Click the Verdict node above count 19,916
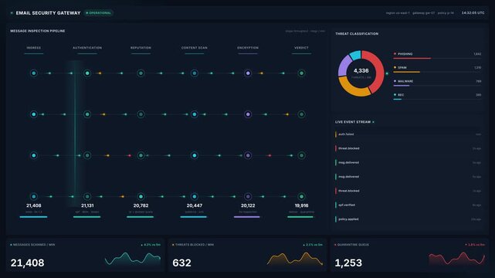 (x=301, y=196)
